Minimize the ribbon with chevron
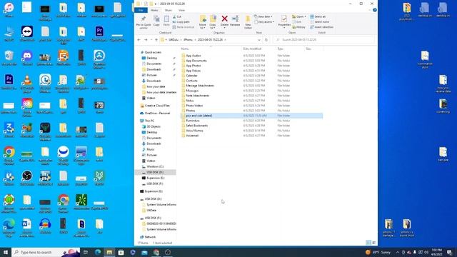The height and width of the screenshot is (257, 457). point(369,10)
